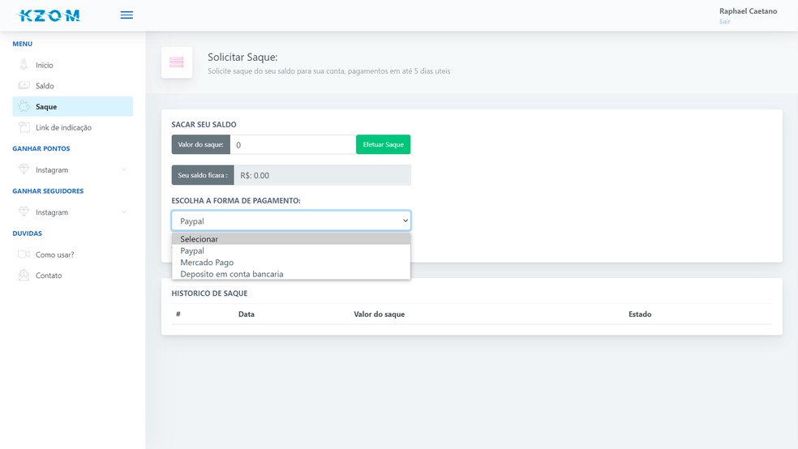Toggle the hamburger menu icon
The image size is (798, 449).
(x=127, y=15)
